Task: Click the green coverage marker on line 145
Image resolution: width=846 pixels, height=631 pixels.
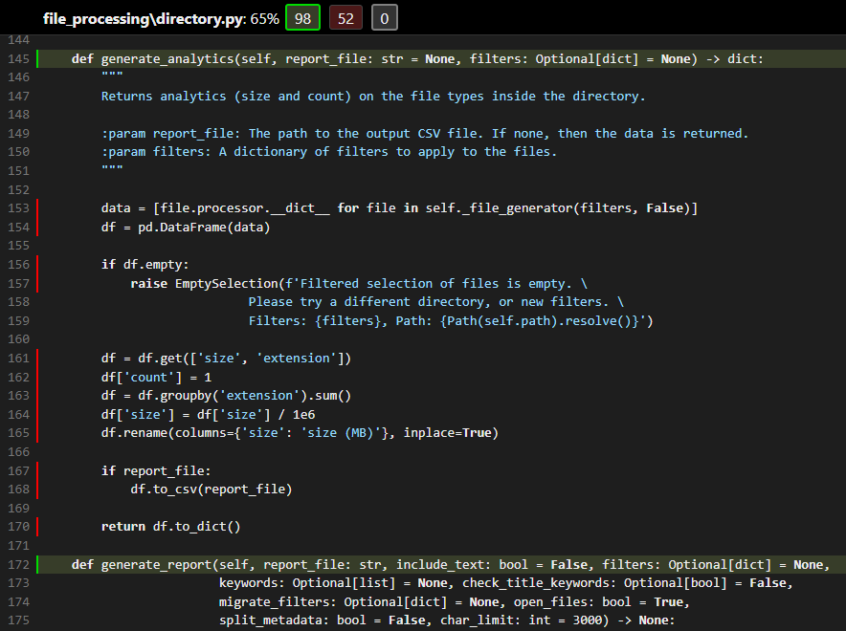Action: pyautogui.click(x=36, y=58)
